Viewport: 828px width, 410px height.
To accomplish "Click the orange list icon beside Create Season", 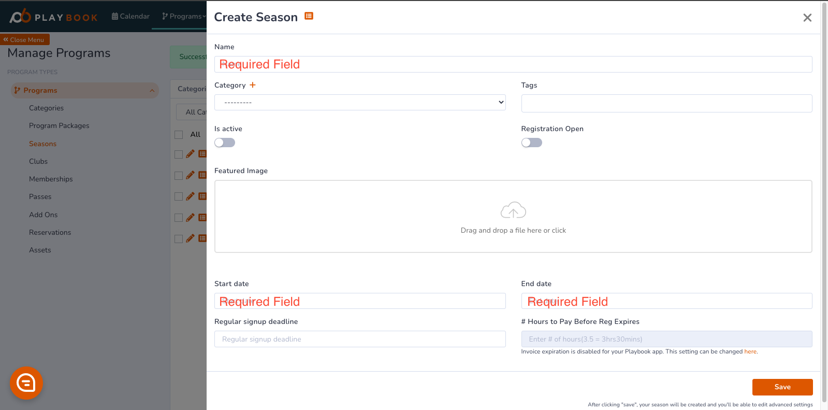I will click(309, 16).
